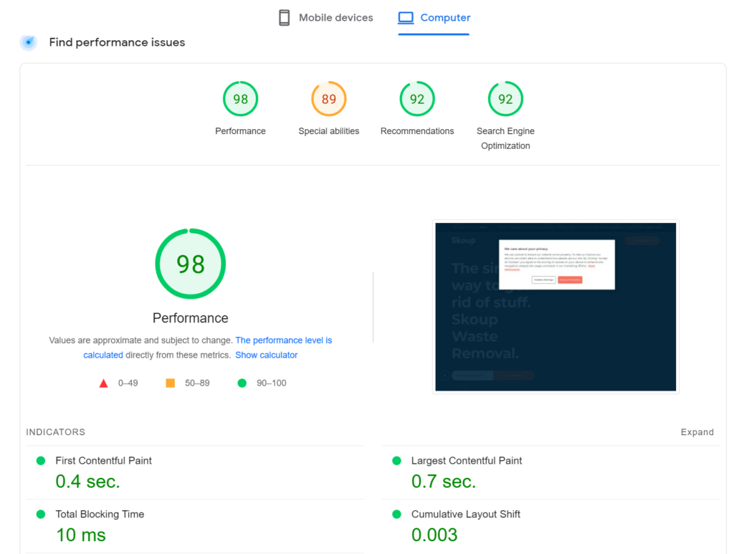The width and height of the screenshot is (734, 554).
Task: Click the green circle 90–100 legend icon
Action: coord(242,383)
